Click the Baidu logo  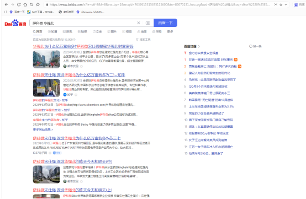click(x=15, y=23)
